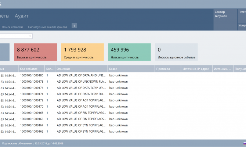
Task: Expand the dropdown above the severity tiles
Action: [30, 36]
